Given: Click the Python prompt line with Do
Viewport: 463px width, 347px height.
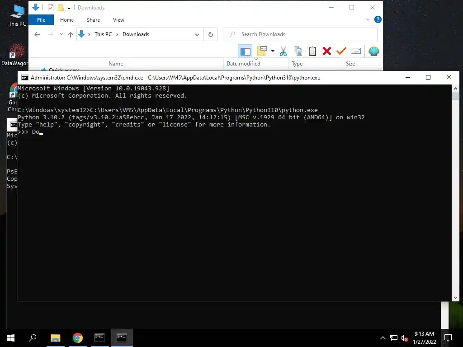Looking at the screenshot, I should pos(30,132).
